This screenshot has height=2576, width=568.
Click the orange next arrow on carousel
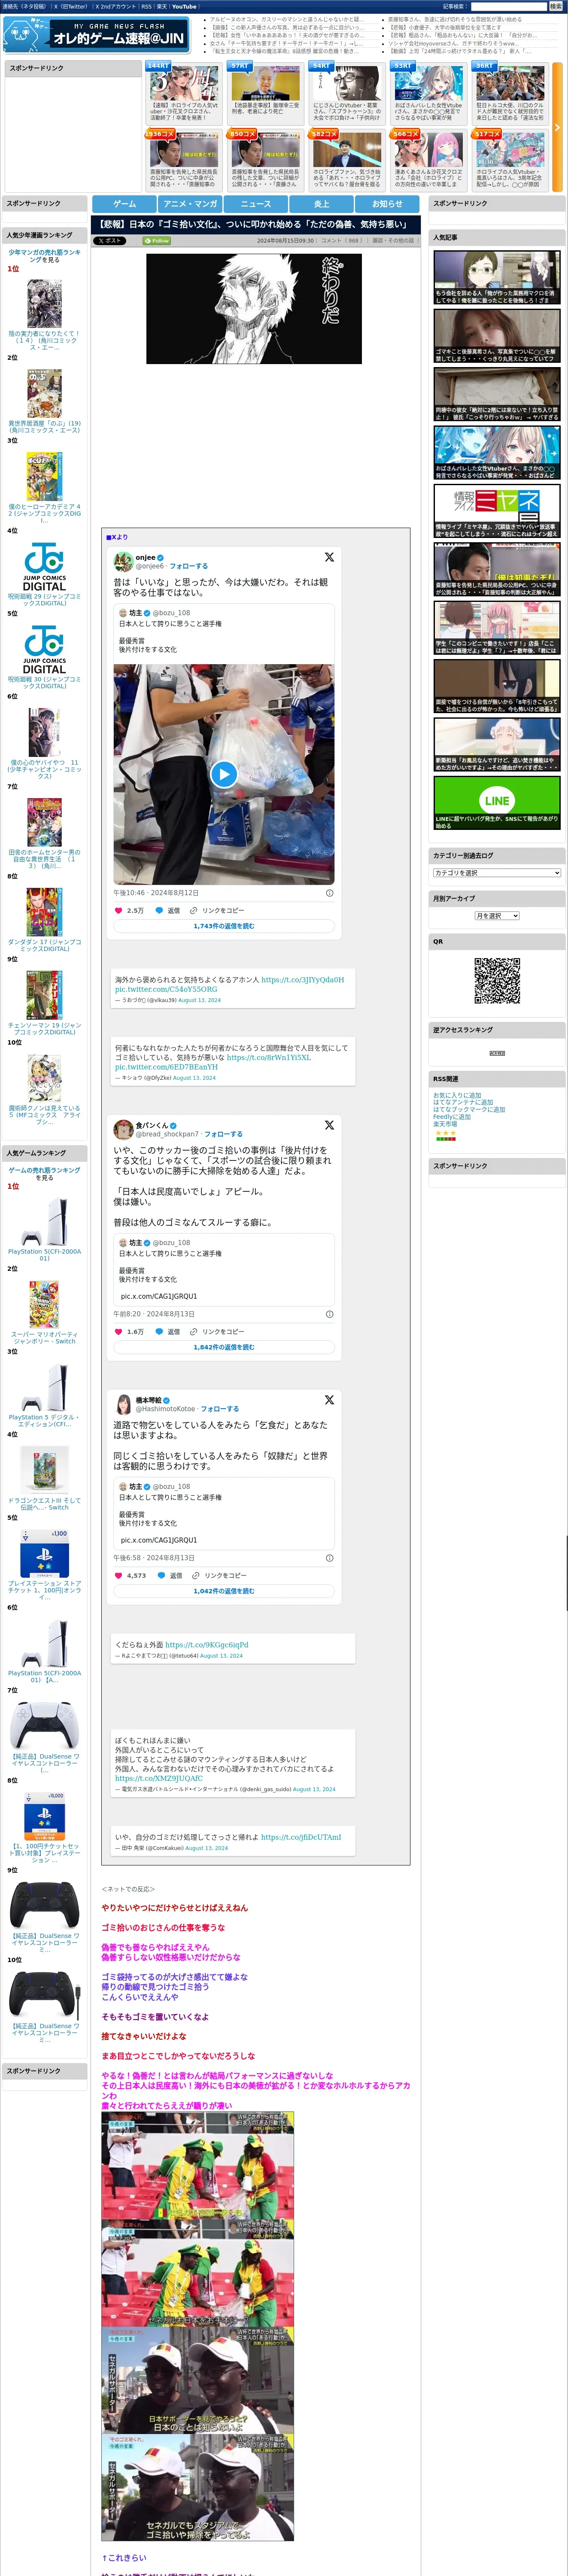pos(557,127)
